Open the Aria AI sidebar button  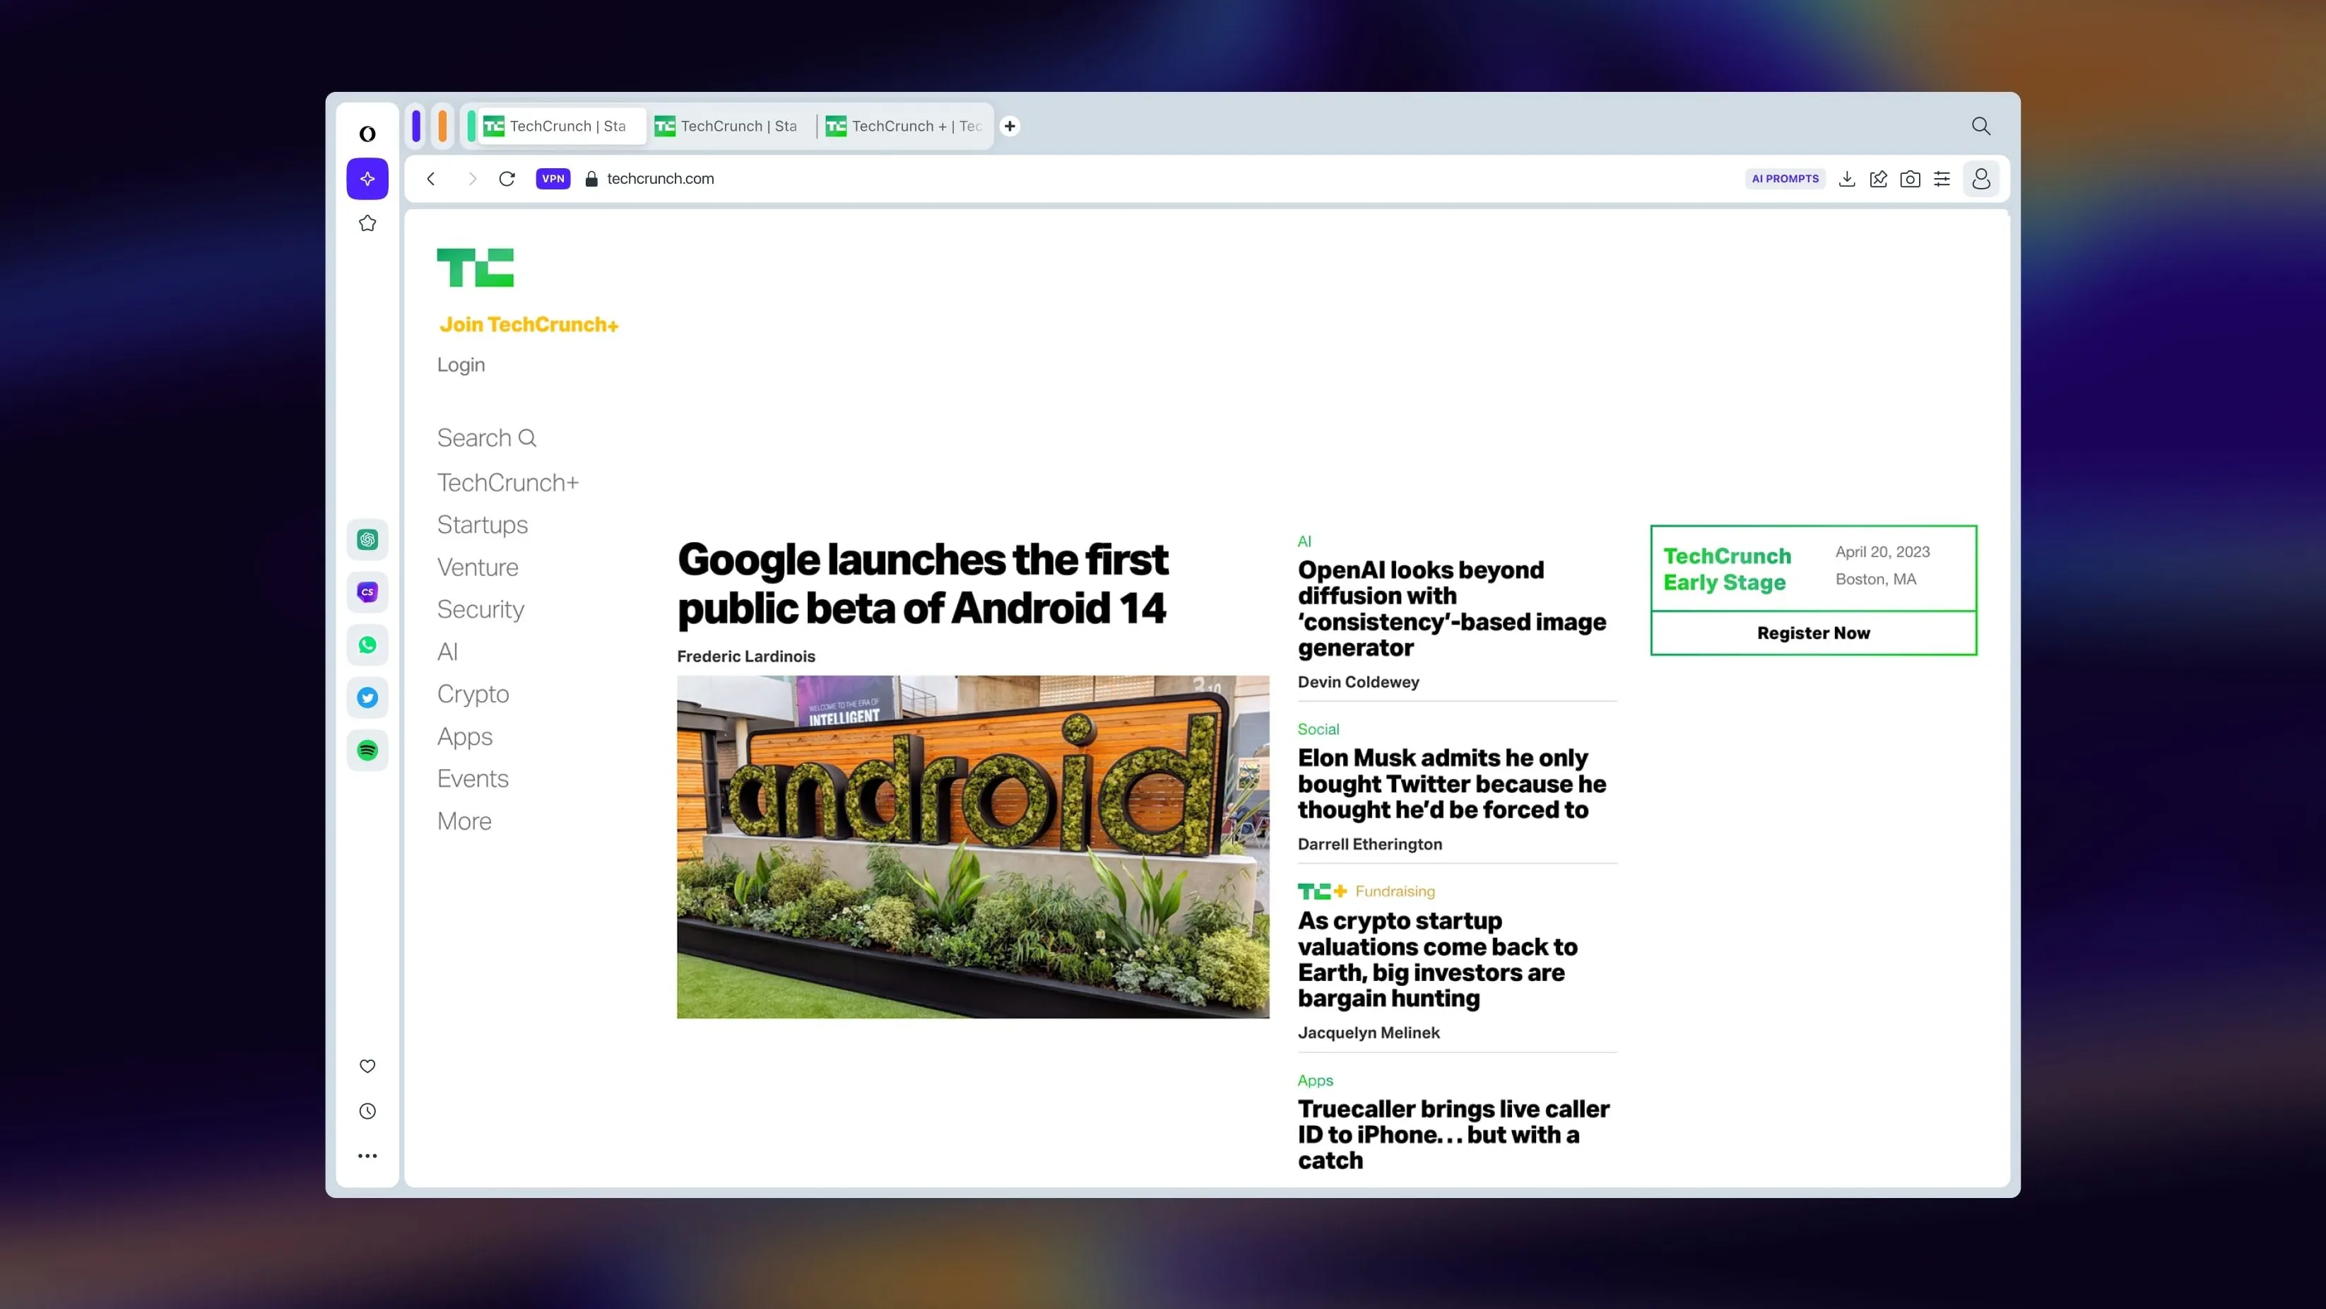pyautogui.click(x=367, y=179)
